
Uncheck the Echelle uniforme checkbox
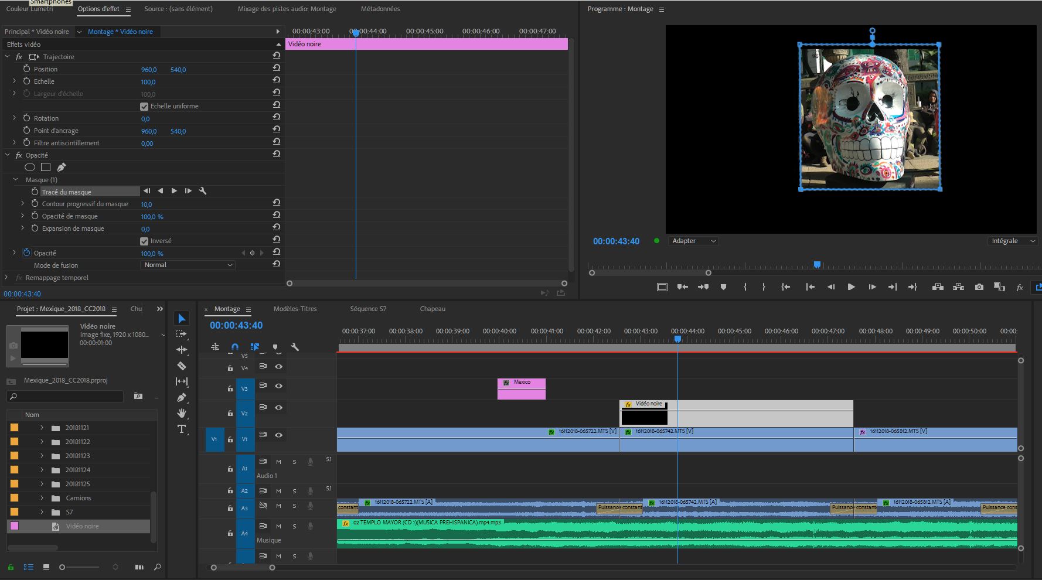click(144, 107)
